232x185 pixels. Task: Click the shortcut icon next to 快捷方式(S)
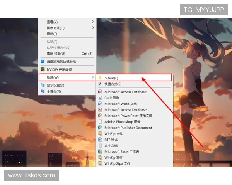100,84
